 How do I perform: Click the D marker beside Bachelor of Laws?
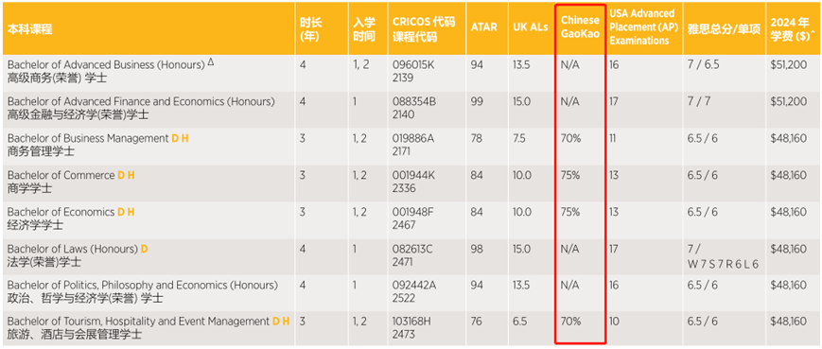pyautogui.click(x=144, y=249)
